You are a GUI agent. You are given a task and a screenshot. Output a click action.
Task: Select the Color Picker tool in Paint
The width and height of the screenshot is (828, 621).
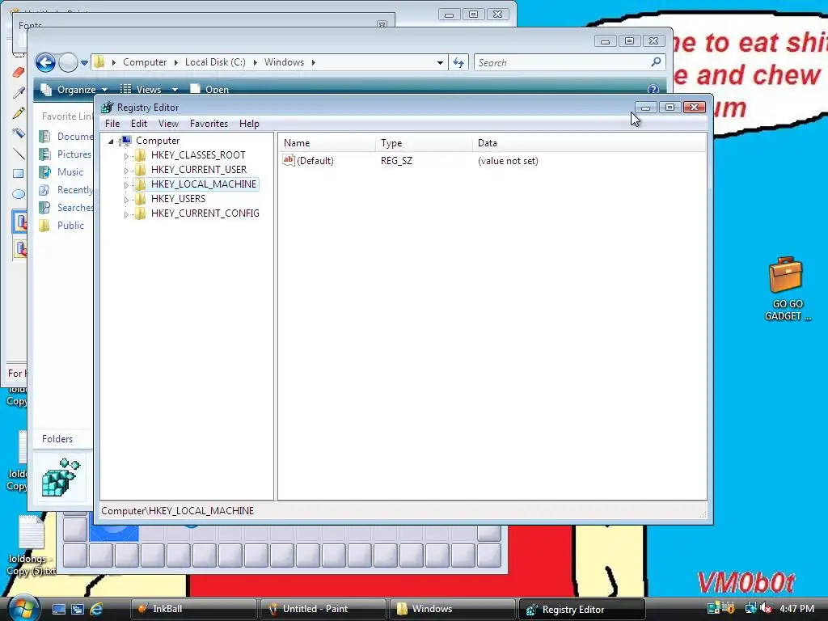point(19,92)
